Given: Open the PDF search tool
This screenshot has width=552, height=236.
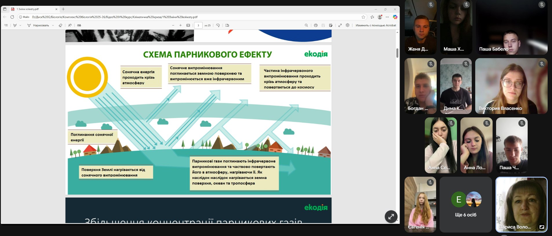Looking at the screenshot, I should pyautogui.click(x=306, y=25).
